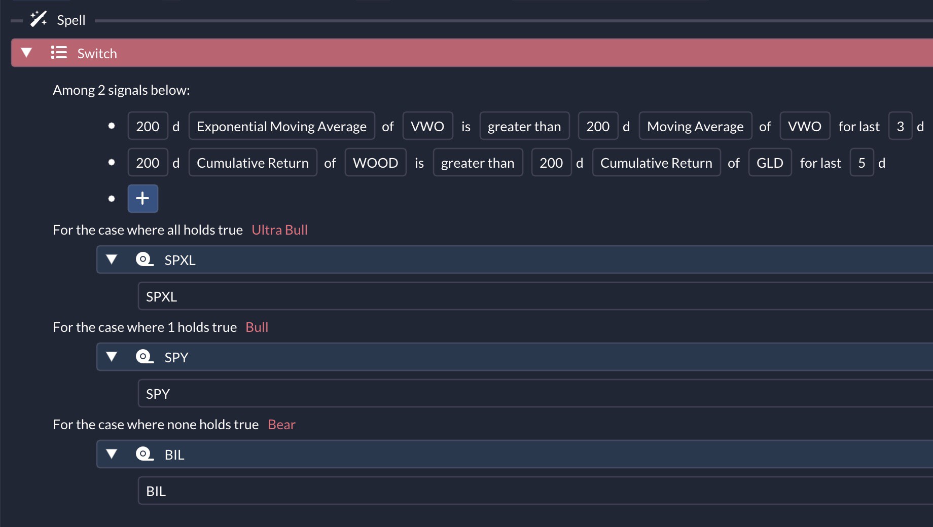Screen dimensions: 933x527
Task: Change 'greater than' comparator in WOOD signal
Action: coord(478,162)
